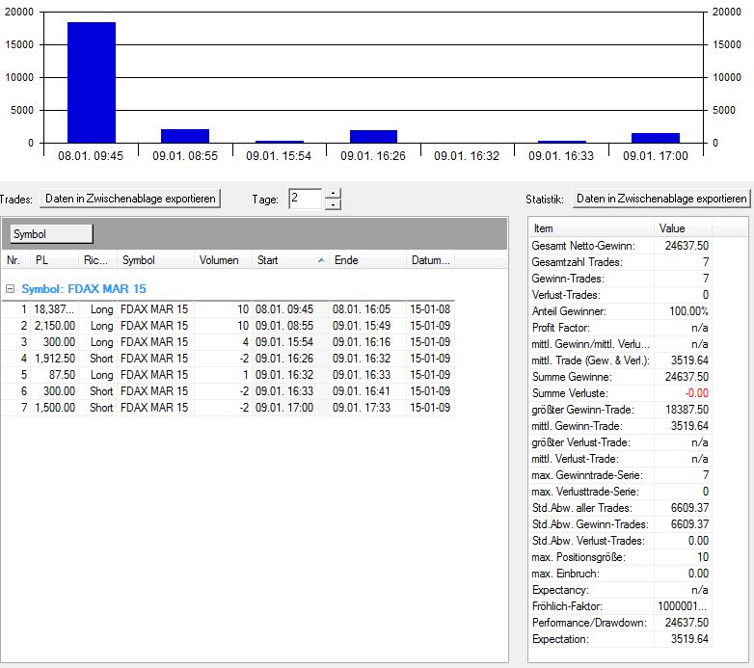The height and width of the screenshot is (668, 754).
Task: Click the Fröhlich-Faktor row
Action: point(620,605)
